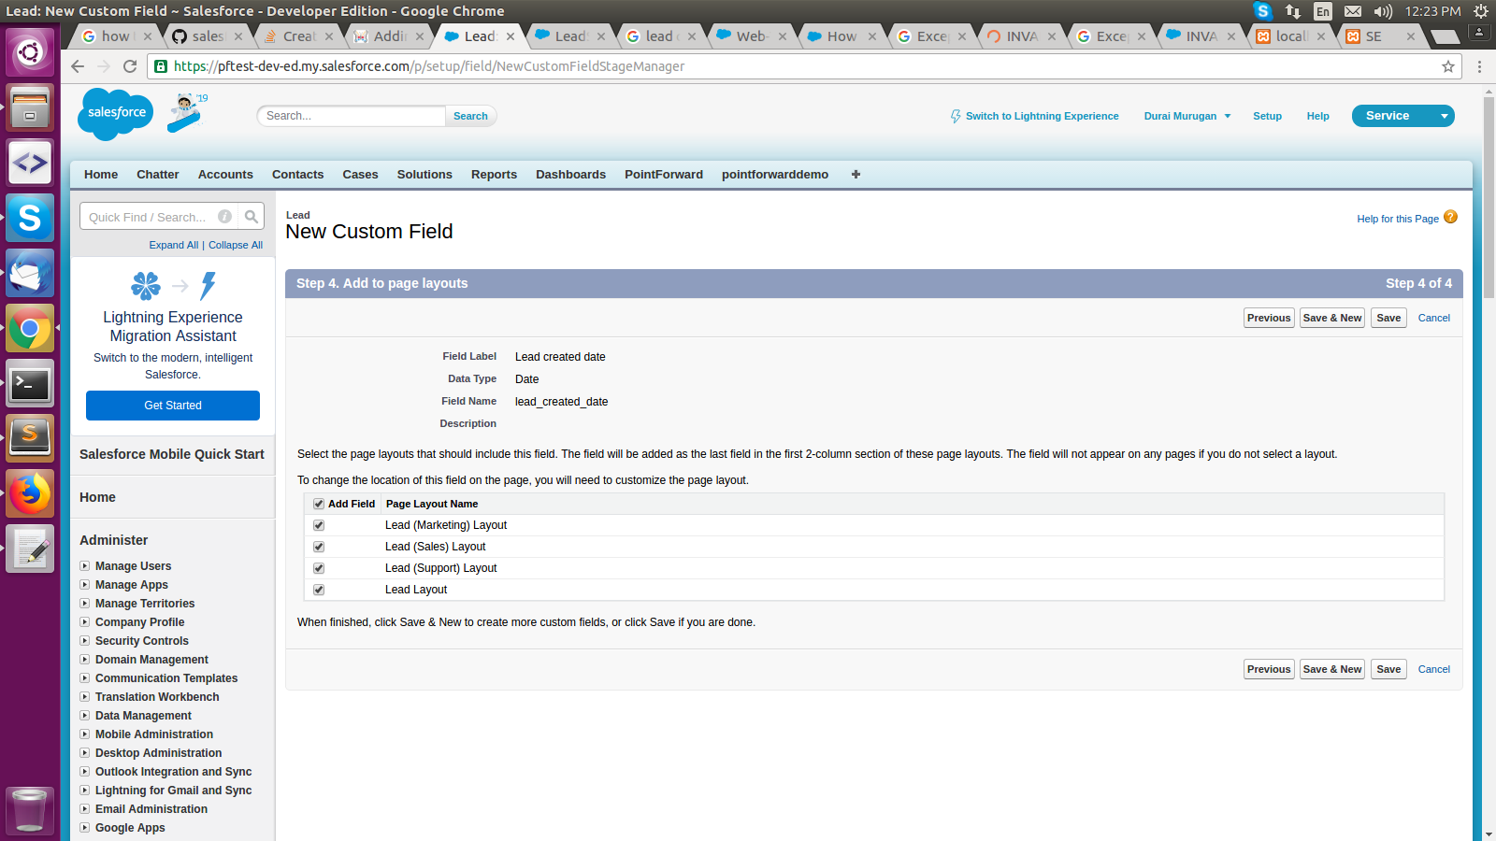Expand the Manage Users section

(x=85, y=565)
